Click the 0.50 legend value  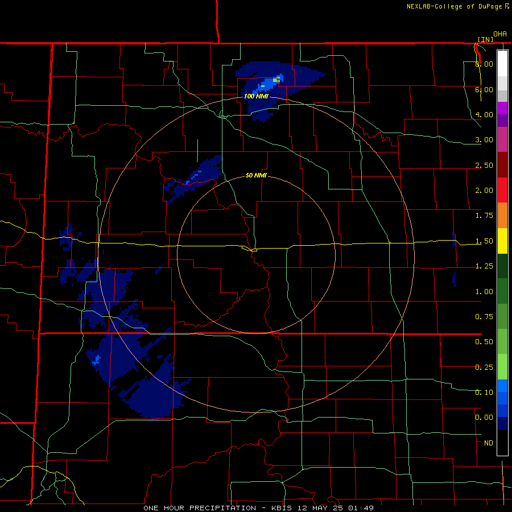(484, 342)
